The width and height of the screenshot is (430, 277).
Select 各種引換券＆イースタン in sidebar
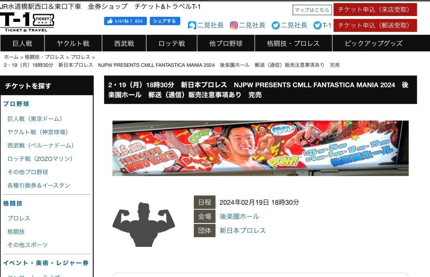pyautogui.click(x=39, y=185)
